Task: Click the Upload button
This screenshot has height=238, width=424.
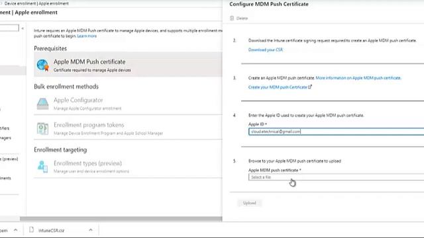Action: click(x=249, y=203)
